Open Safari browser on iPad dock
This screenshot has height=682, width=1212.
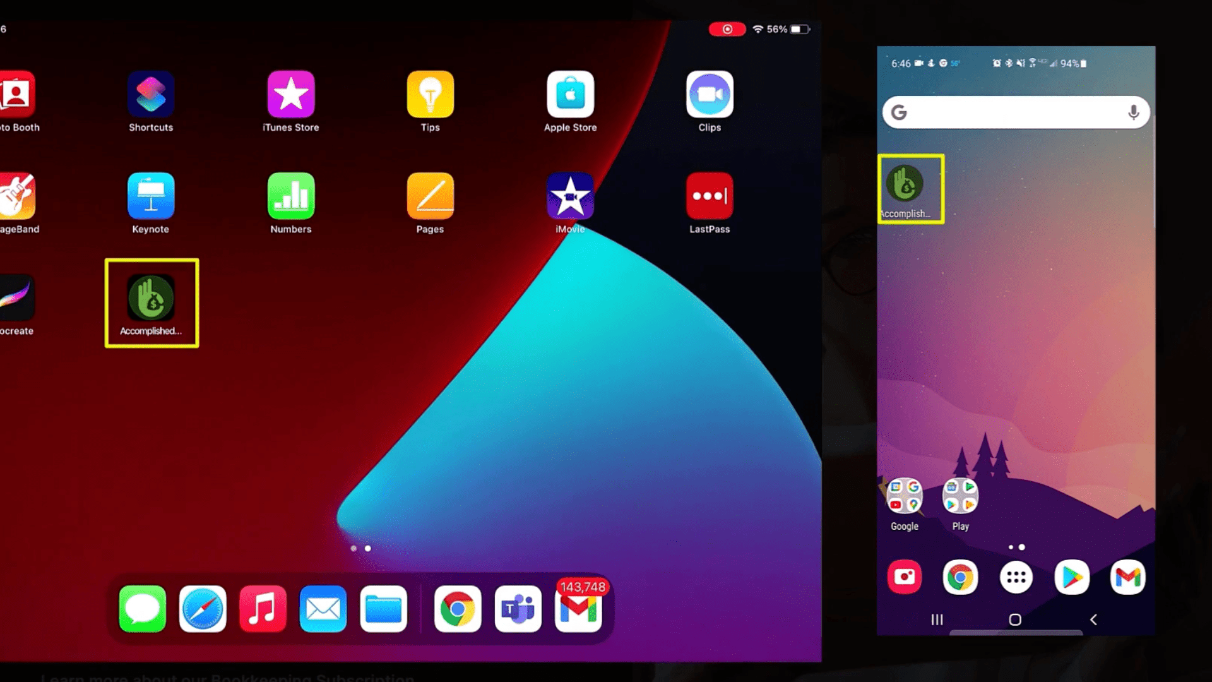click(x=202, y=608)
